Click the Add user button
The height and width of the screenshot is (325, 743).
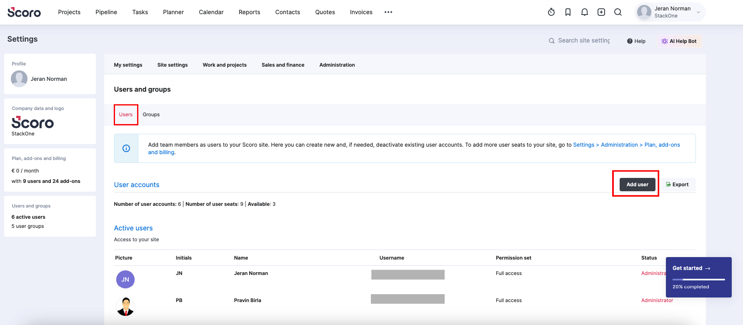pyautogui.click(x=637, y=185)
